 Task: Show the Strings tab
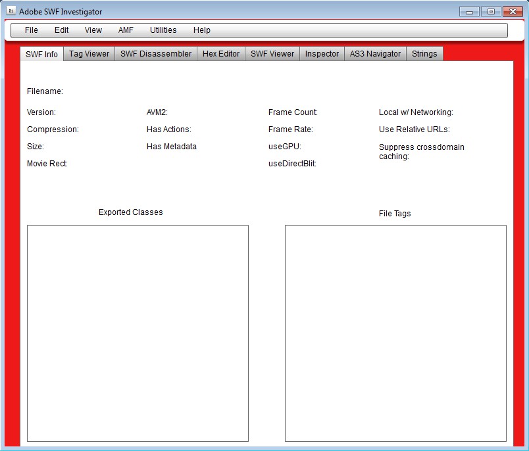pyautogui.click(x=424, y=54)
